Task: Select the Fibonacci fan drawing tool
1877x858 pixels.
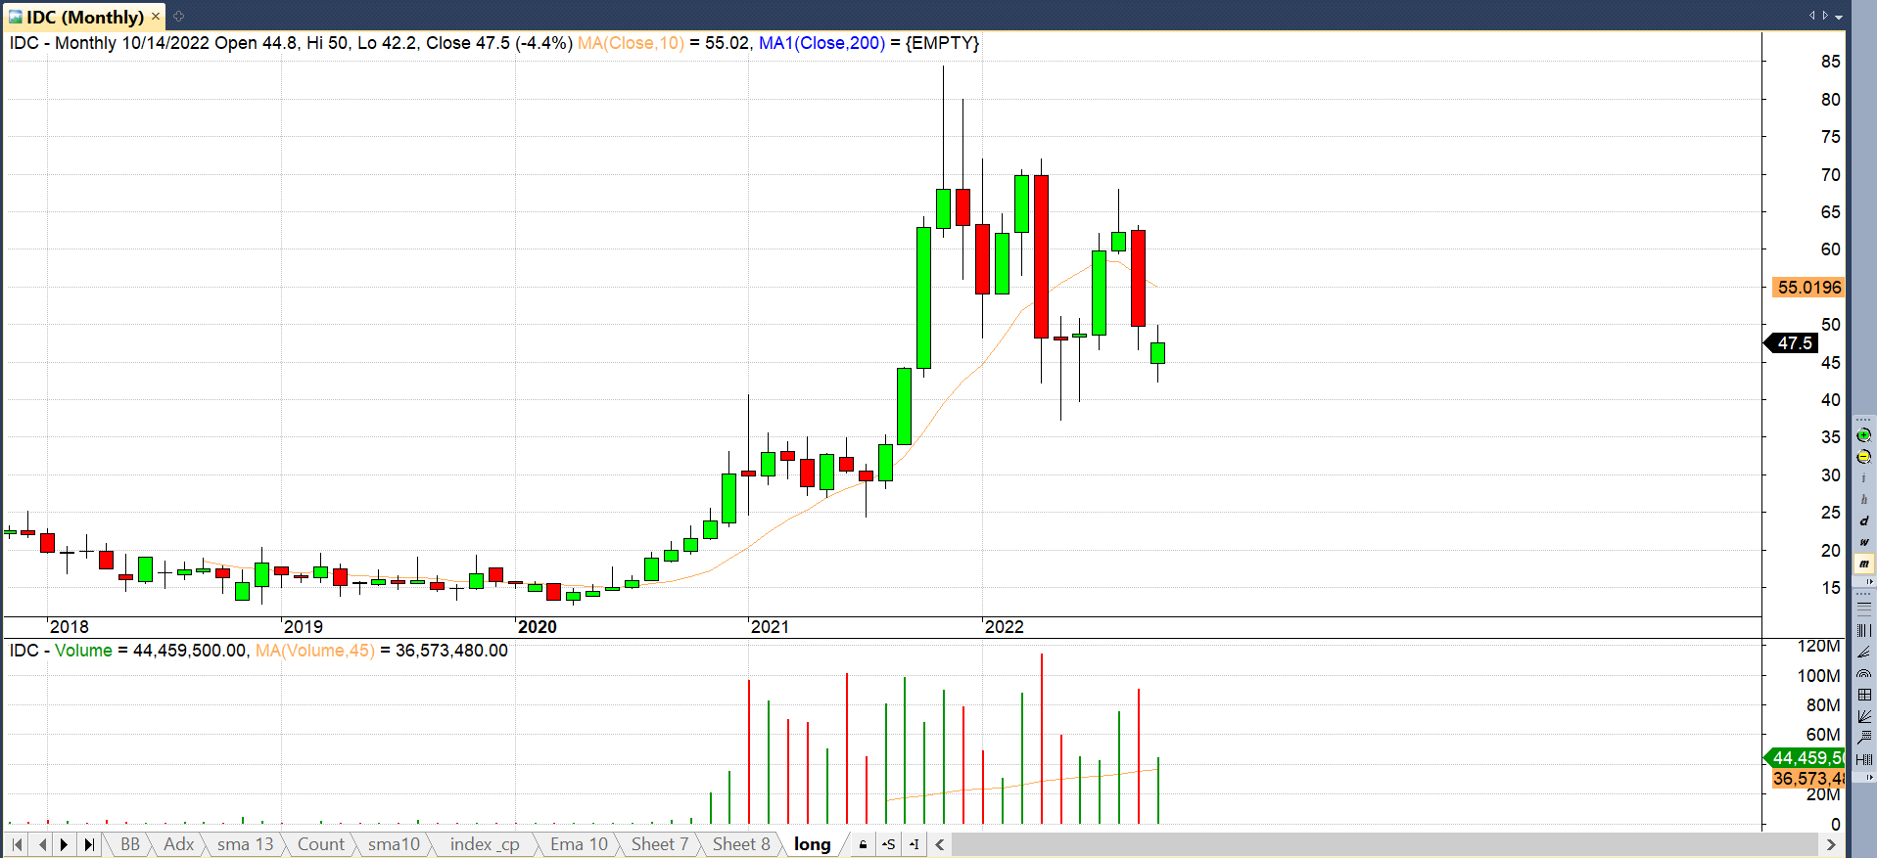Action: click(1863, 652)
